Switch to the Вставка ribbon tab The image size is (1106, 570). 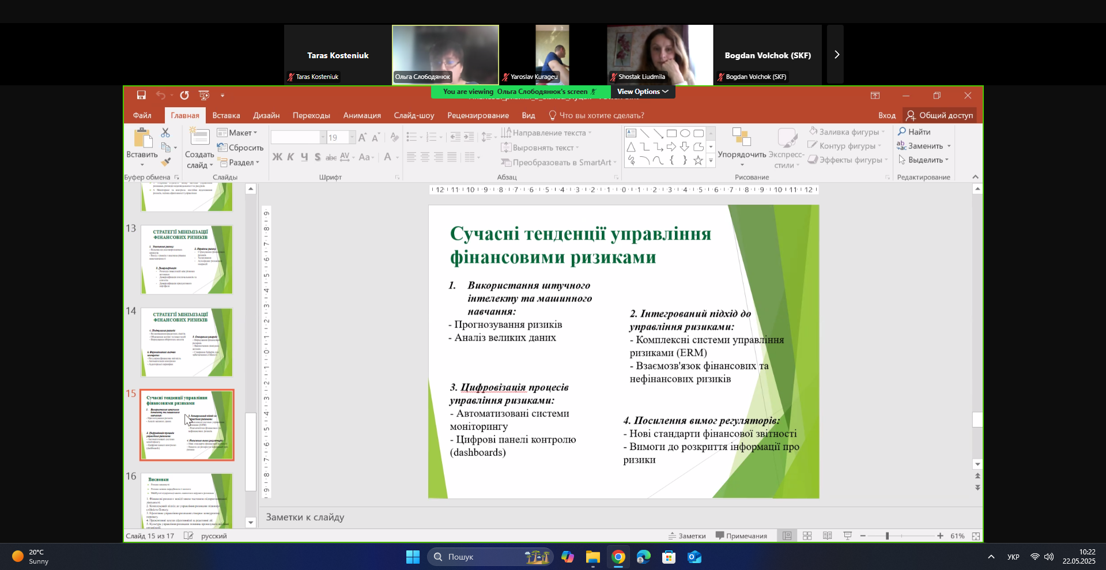pos(225,115)
